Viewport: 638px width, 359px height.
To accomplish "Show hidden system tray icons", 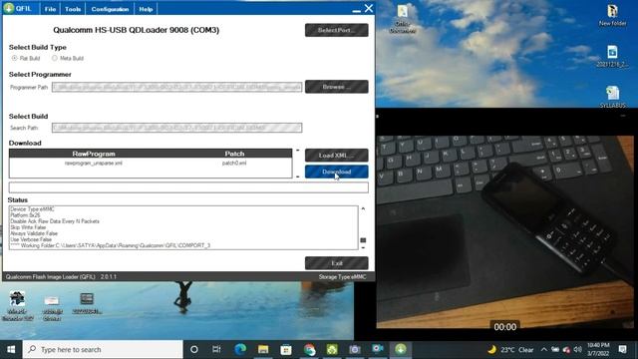I will [544, 349].
